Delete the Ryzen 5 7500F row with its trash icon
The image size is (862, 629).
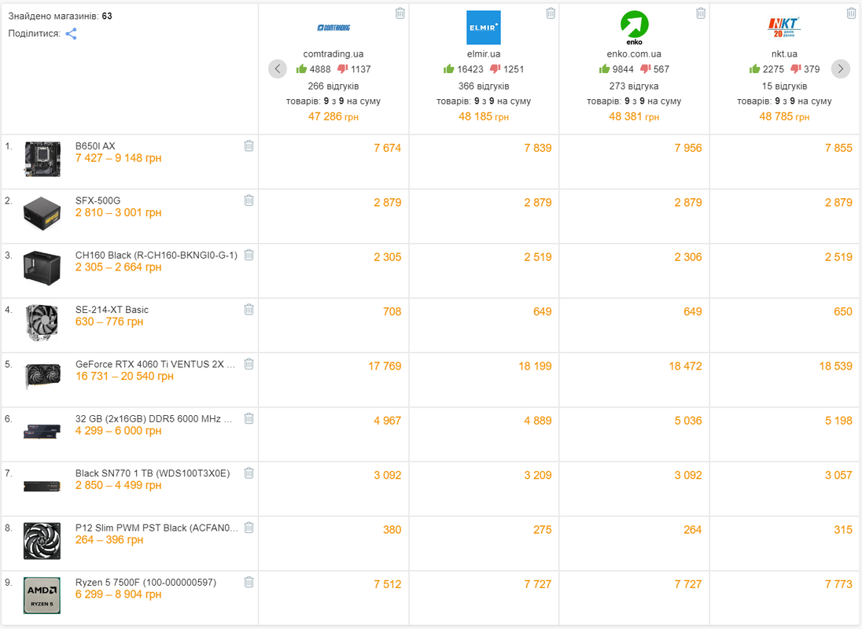point(249,582)
